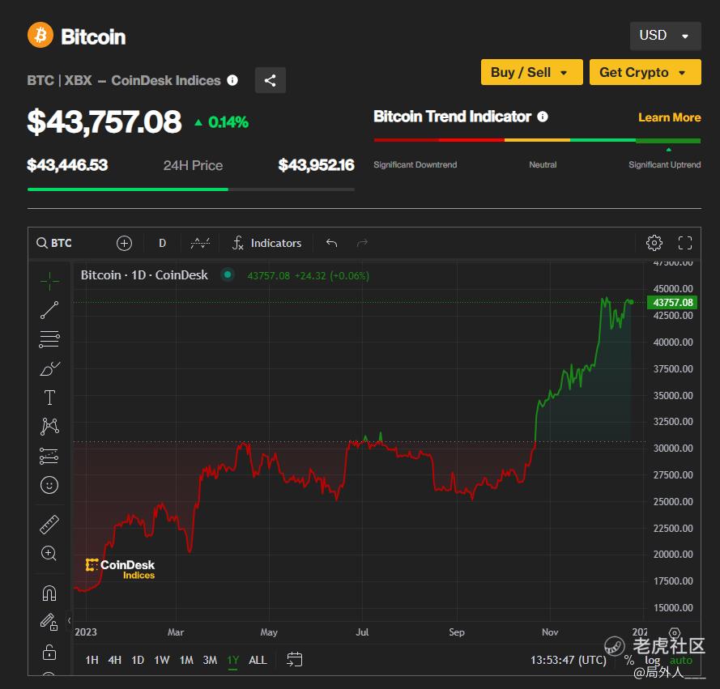Select the prediction and measurement tool
The width and height of the screenshot is (720, 689).
[x=49, y=456]
